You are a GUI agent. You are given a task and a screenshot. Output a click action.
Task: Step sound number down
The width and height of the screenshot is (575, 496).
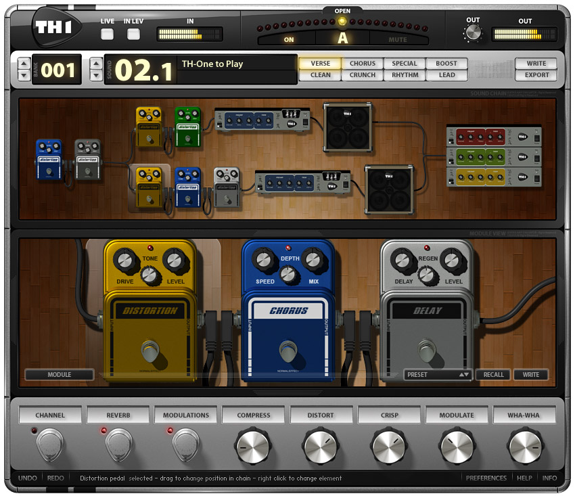coord(96,75)
